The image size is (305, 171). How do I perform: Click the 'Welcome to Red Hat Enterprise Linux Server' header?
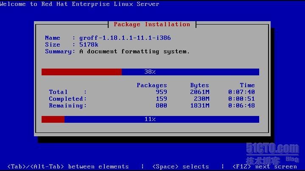[x=80, y=4]
